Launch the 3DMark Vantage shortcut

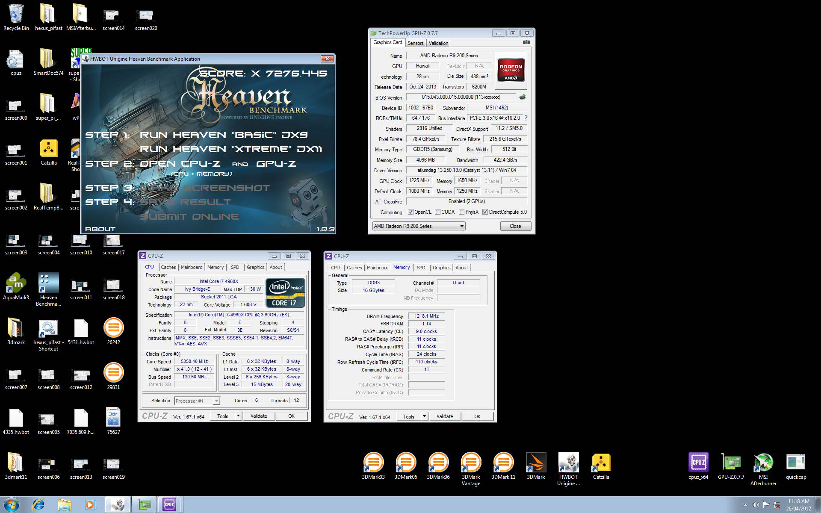click(x=471, y=469)
